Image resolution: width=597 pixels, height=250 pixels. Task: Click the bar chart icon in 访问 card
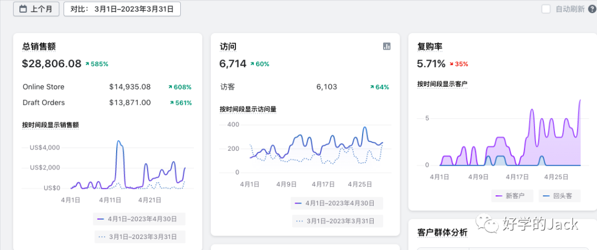pos(386,46)
